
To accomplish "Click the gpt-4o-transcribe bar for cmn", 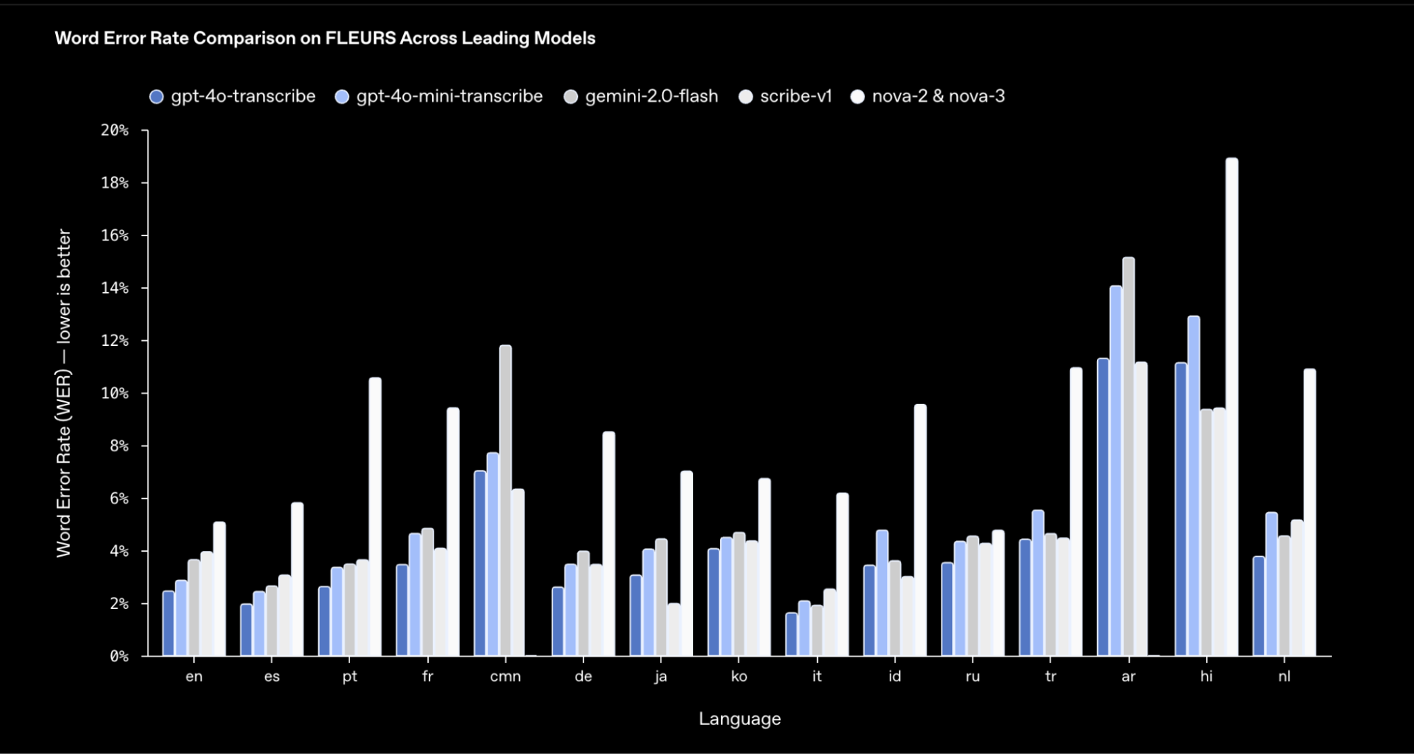I will pos(480,563).
